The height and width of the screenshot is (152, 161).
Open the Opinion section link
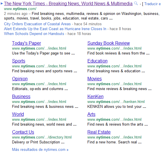(x=20, y=79)
